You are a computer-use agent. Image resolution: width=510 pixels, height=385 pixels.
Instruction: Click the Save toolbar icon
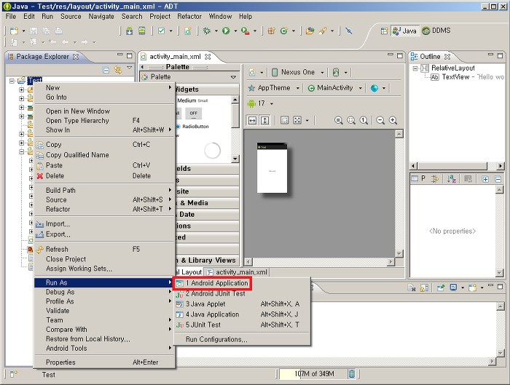pos(34,31)
